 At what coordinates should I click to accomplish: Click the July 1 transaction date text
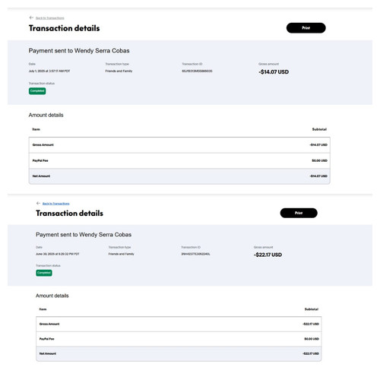pos(49,71)
